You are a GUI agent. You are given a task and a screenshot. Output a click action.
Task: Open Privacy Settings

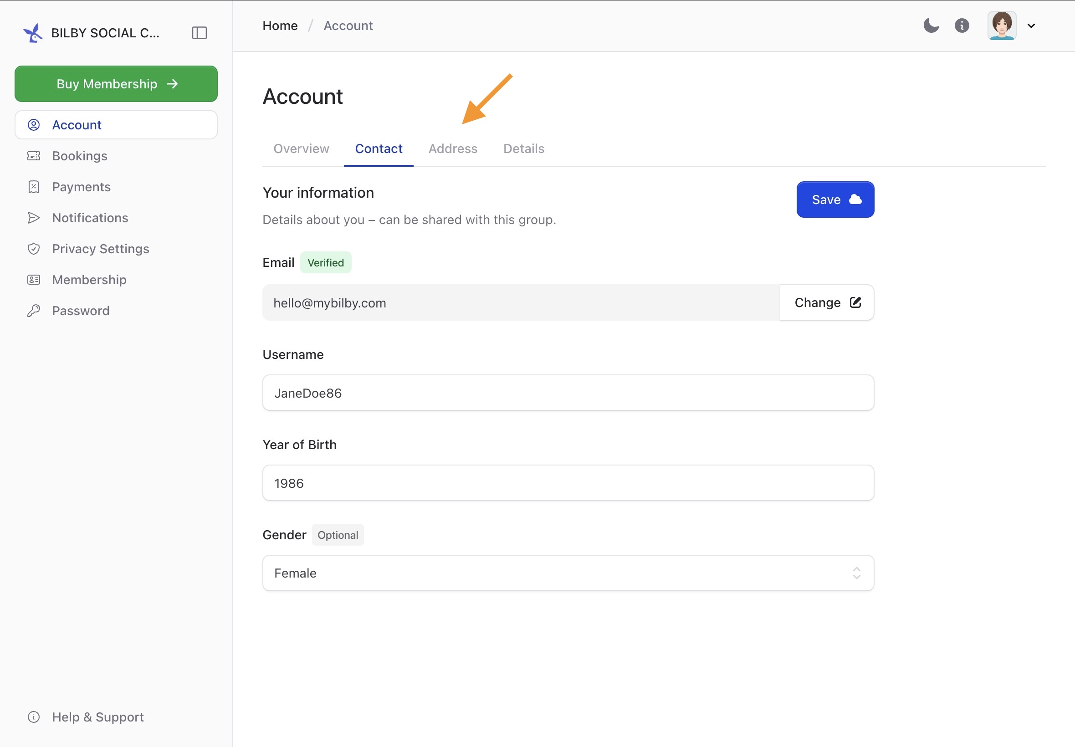tap(116, 249)
